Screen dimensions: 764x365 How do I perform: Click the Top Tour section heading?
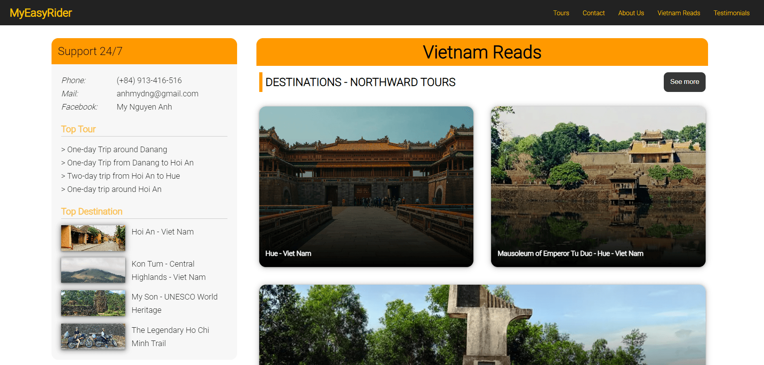point(78,129)
